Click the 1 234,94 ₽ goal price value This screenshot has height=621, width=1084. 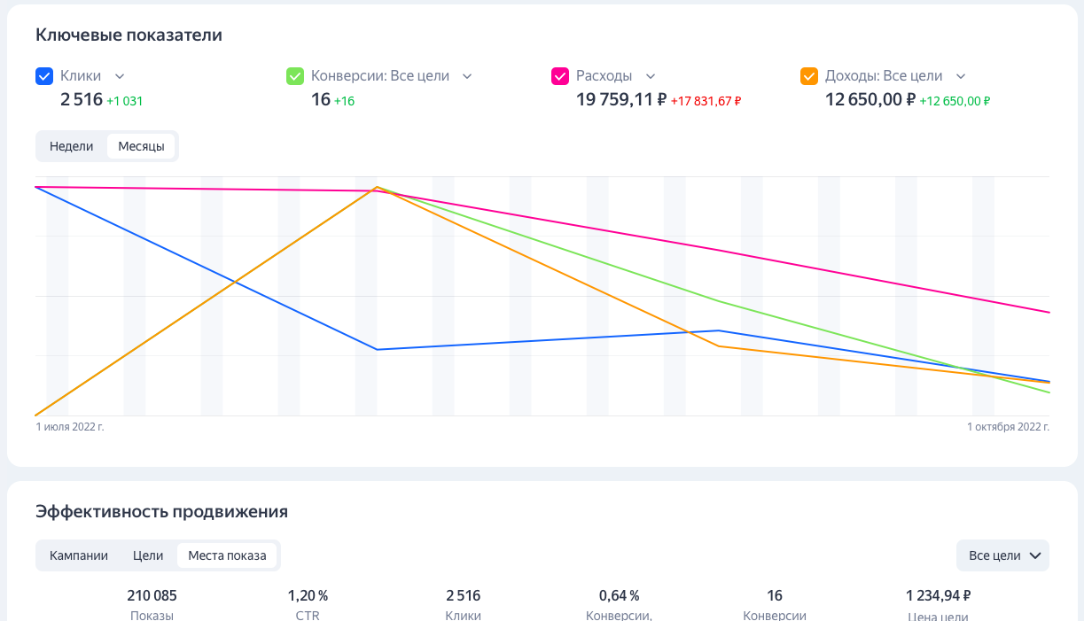point(938,595)
